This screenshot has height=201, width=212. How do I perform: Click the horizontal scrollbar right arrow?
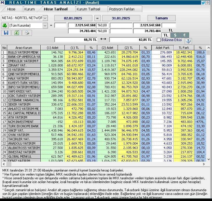pos(204,164)
